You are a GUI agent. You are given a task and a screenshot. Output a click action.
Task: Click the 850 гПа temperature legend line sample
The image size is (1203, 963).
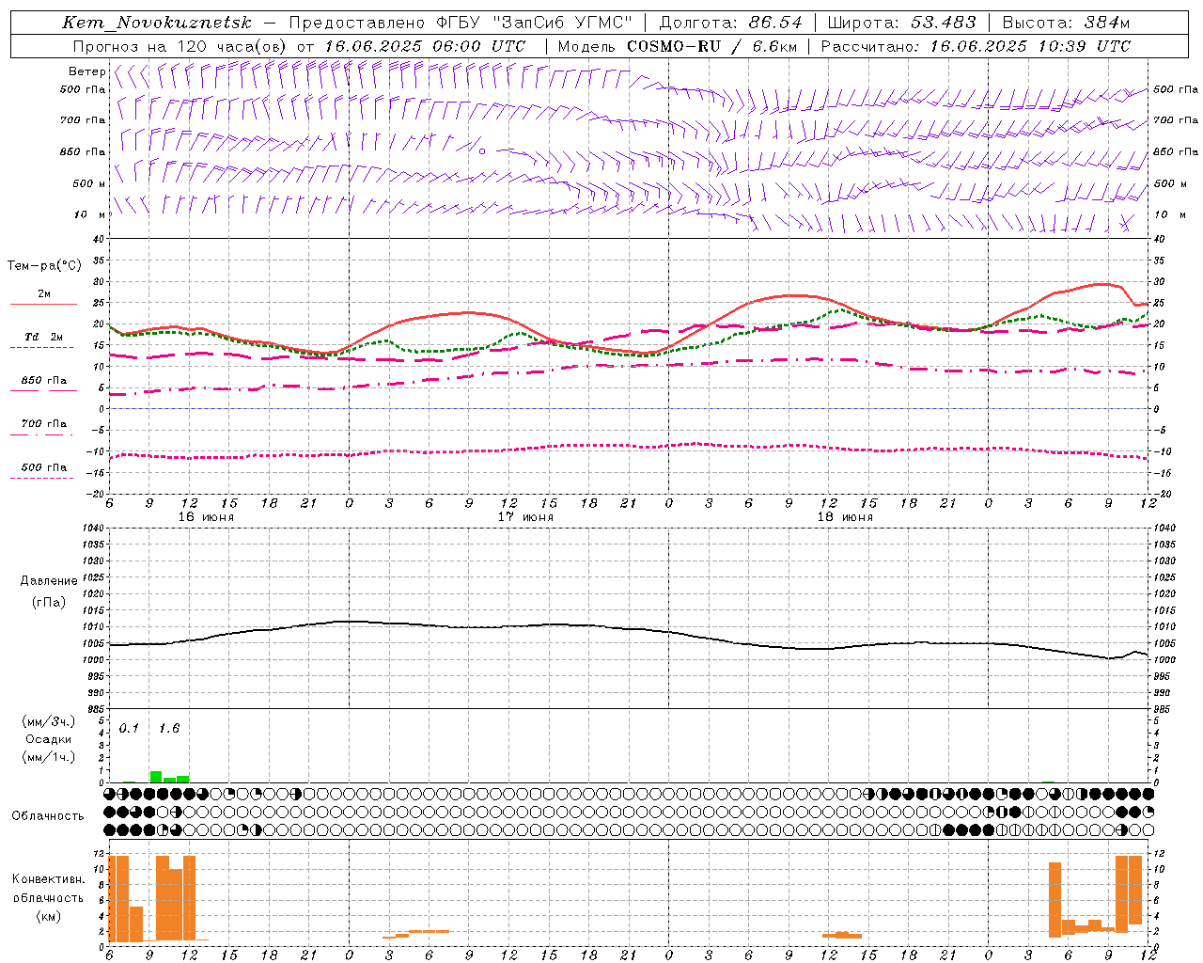pos(43,390)
